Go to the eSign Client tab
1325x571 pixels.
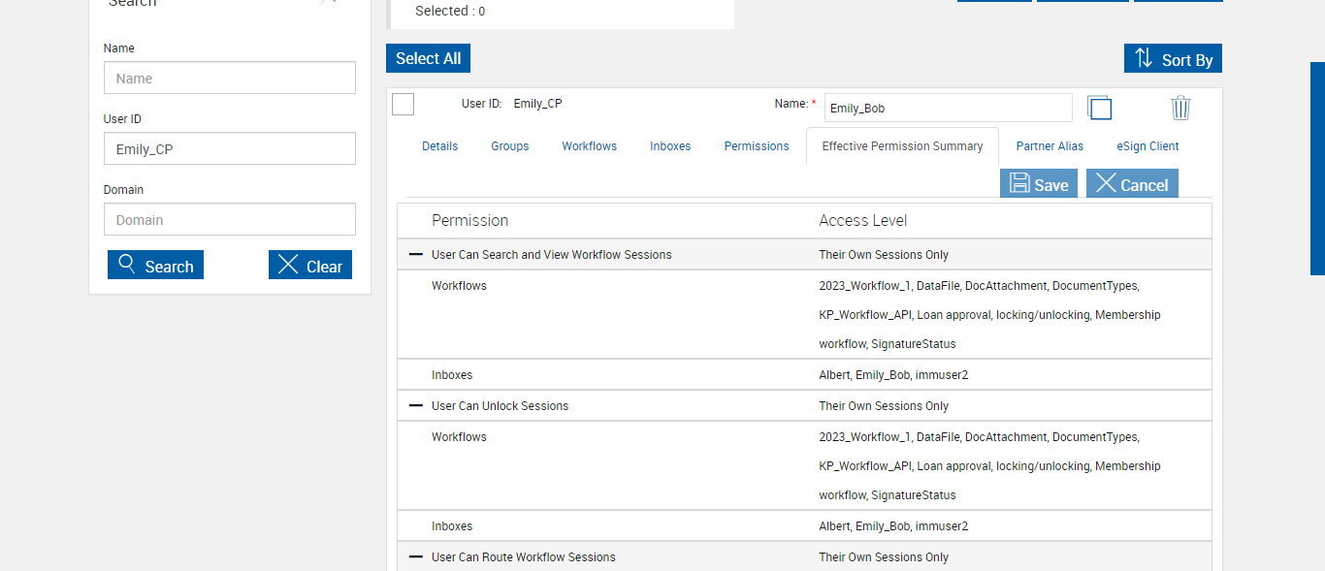1147,146
